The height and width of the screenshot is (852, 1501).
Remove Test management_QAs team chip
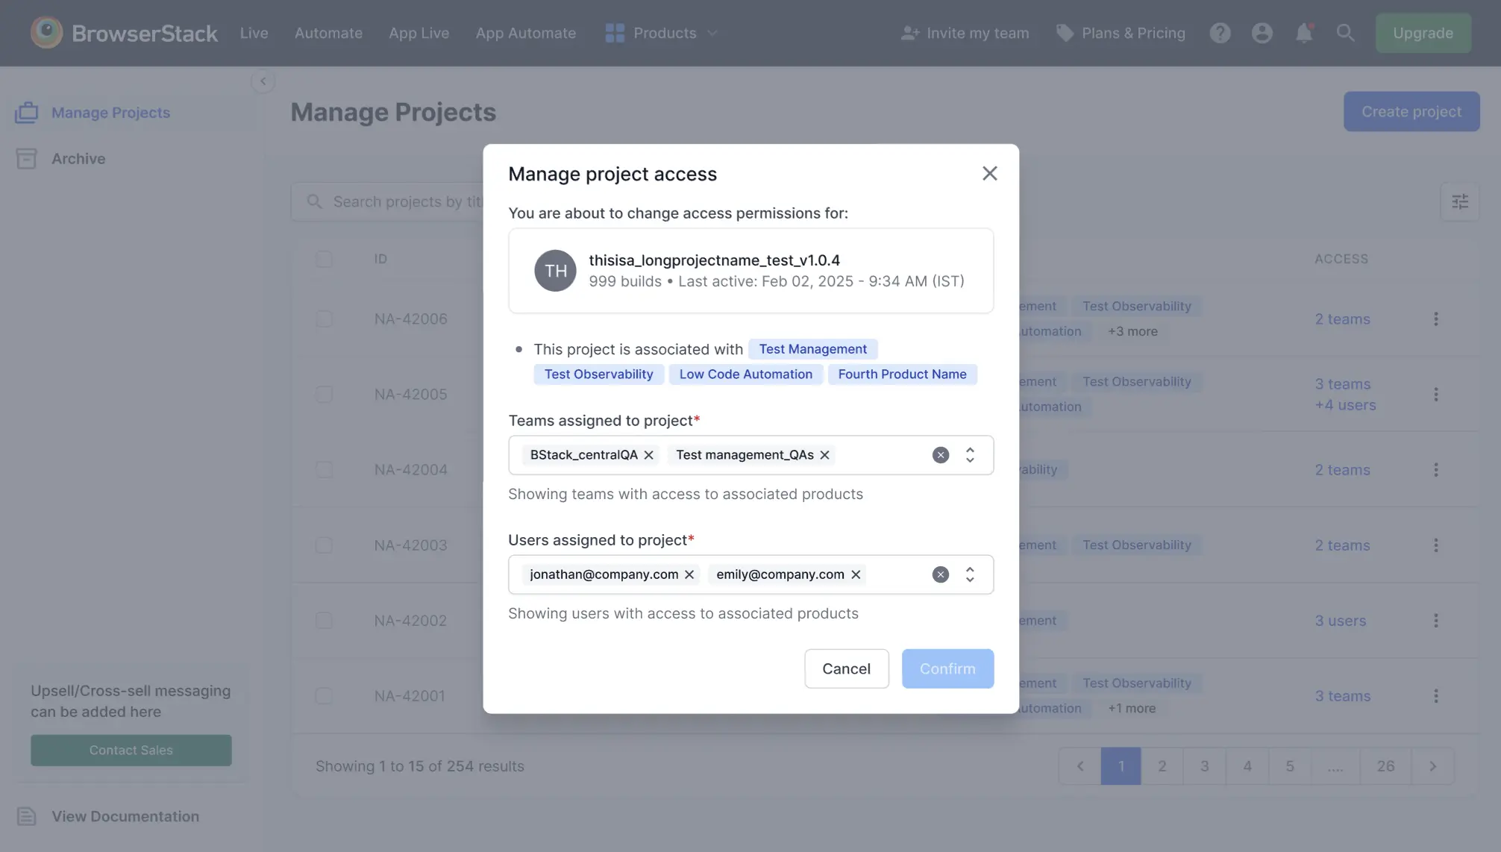coord(824,455)
